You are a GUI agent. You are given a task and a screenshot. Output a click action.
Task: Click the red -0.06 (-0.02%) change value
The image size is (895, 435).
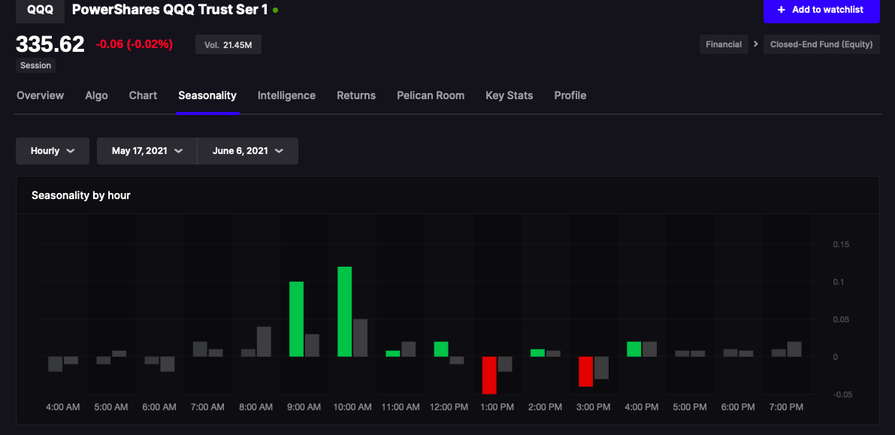click(x=134, y=44)
